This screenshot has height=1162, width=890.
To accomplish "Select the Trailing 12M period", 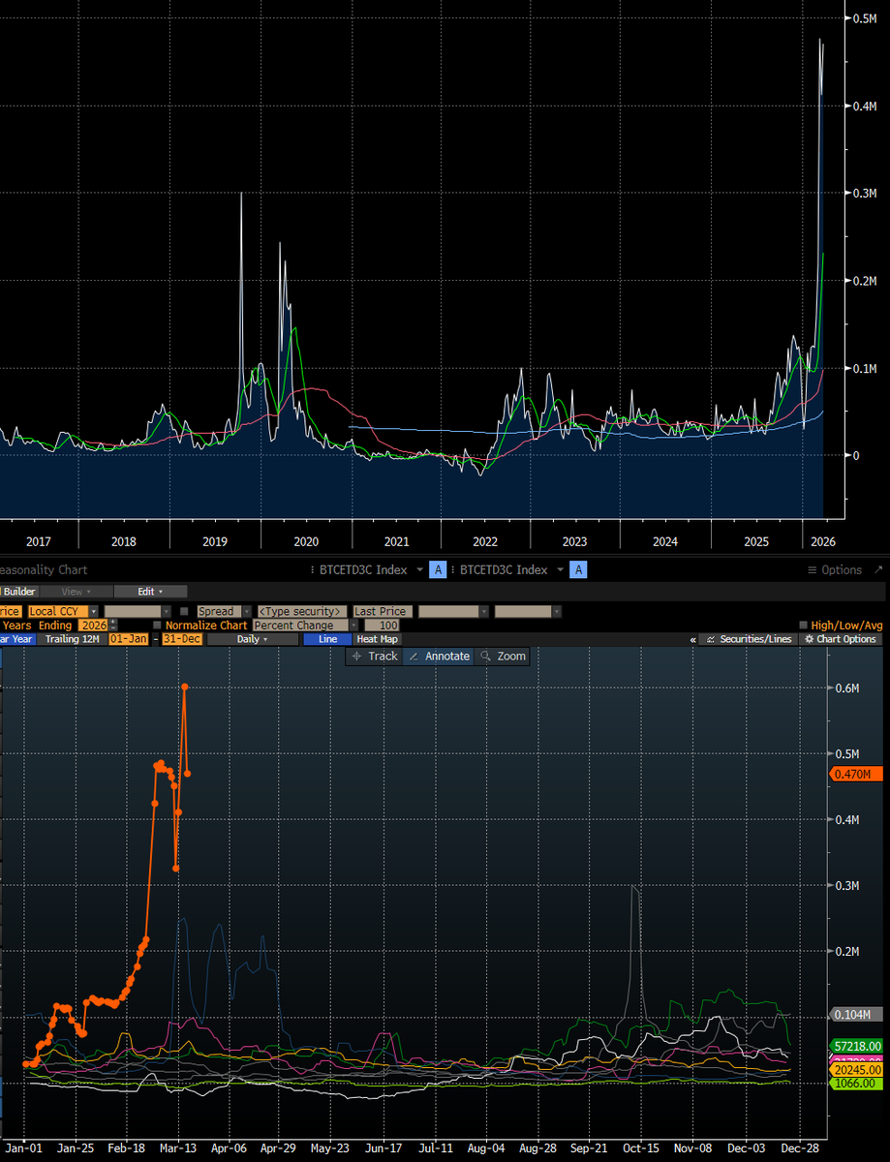I will [x=73, y=639].
